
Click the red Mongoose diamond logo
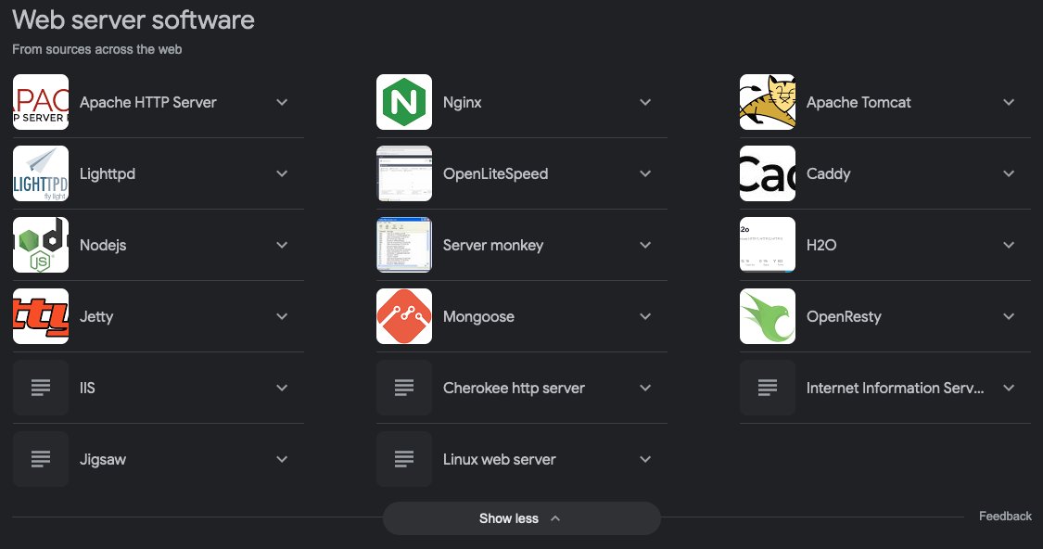[x=404, y=316]
